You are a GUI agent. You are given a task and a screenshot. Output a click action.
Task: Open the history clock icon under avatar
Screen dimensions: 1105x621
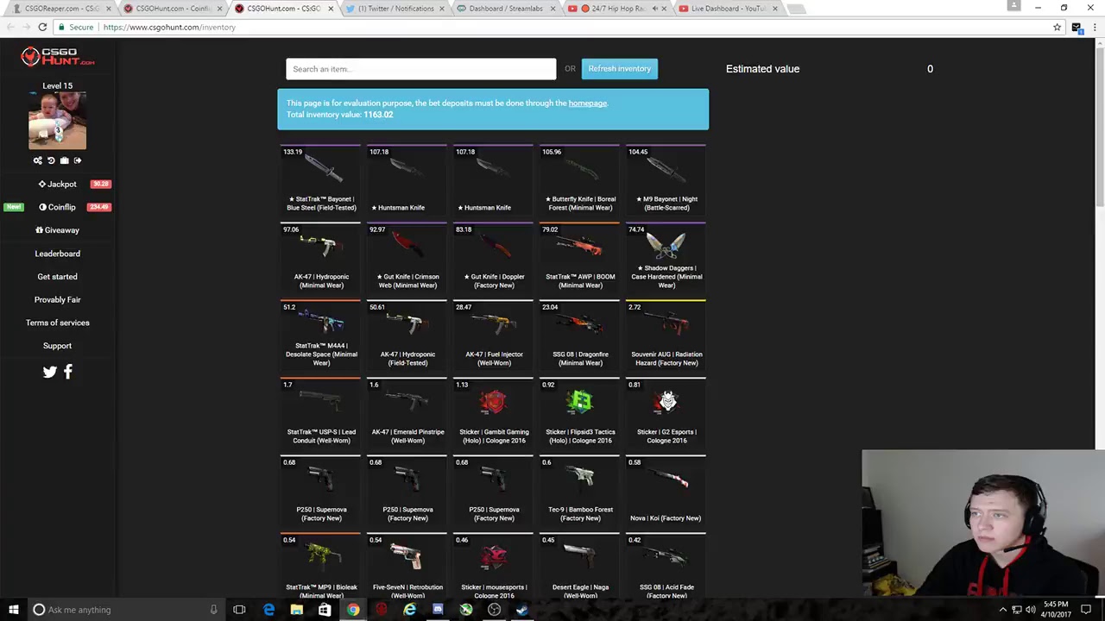point(51,160)
